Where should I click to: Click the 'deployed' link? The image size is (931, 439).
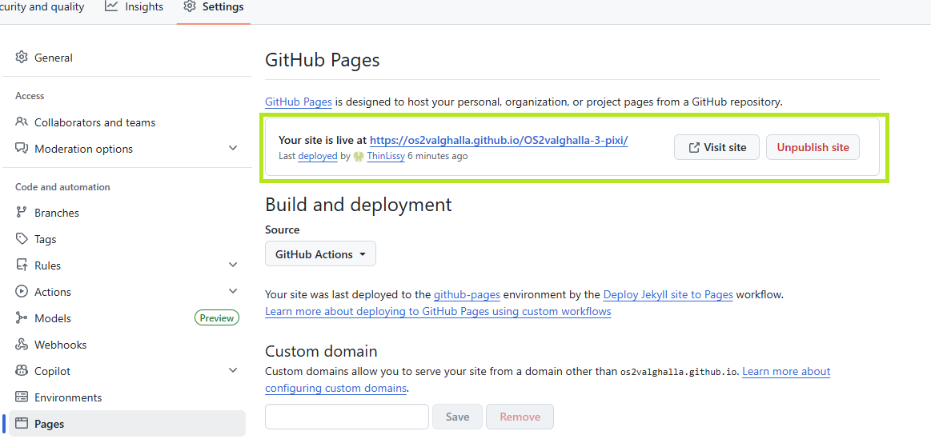pyautogui.click(x=318, y=157)
